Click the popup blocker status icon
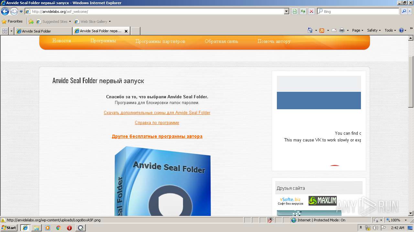 271,220
